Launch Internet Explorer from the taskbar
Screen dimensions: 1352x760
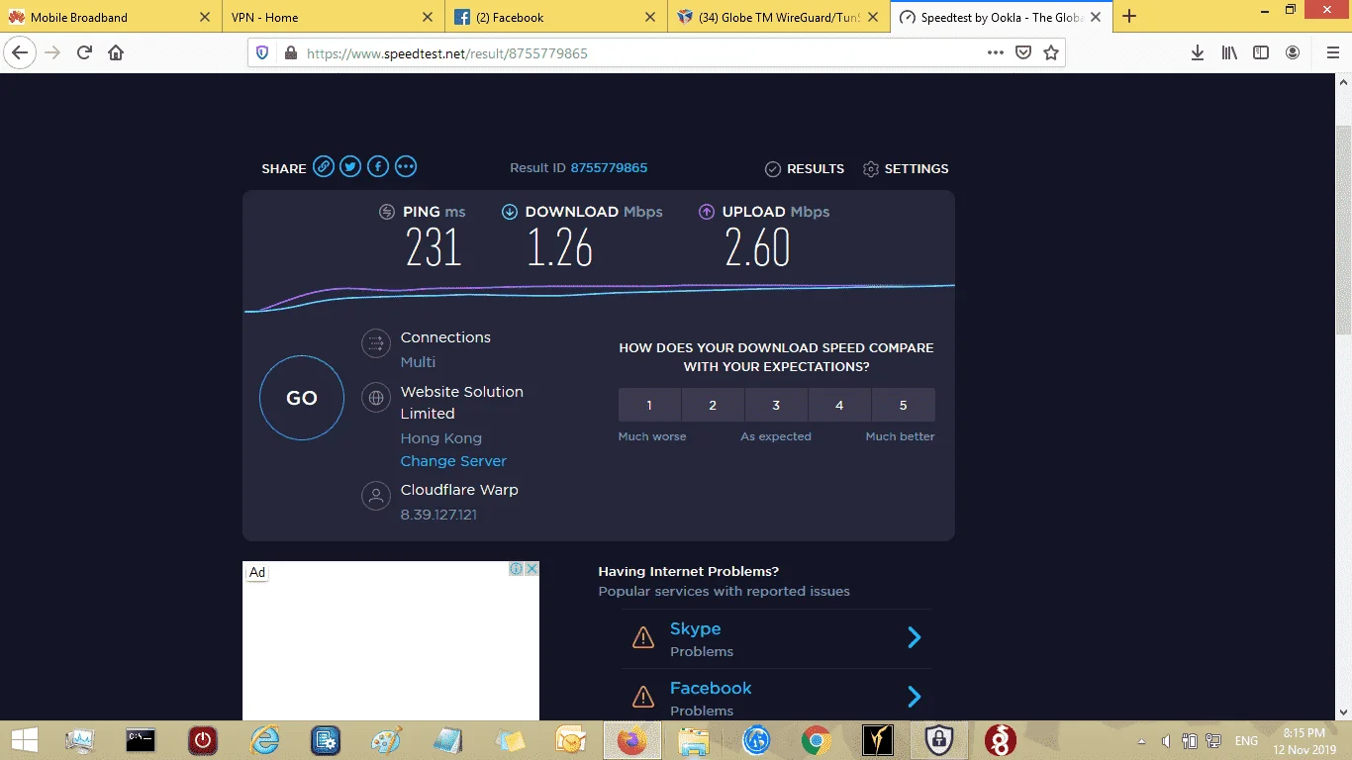pos(264,740)
